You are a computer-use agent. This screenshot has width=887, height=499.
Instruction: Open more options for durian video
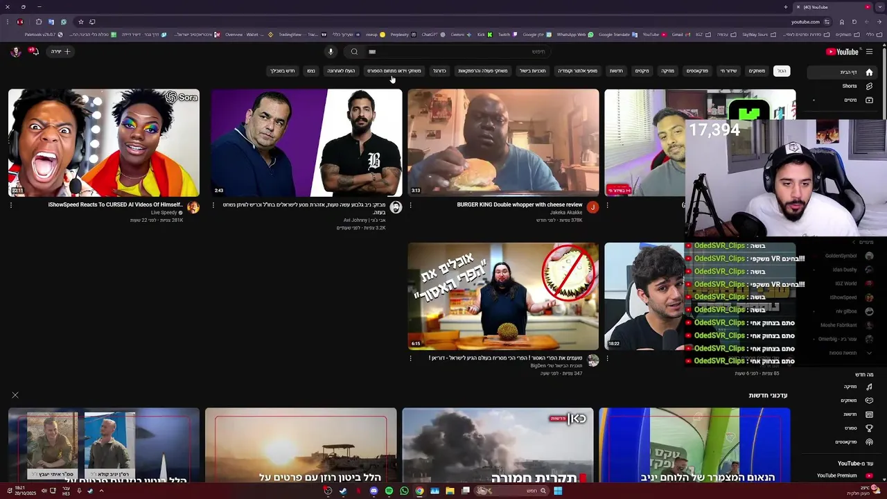click(x=410, y=358)
